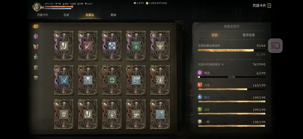This screenshot has height=139, width=303.
Task: Select the ALL filter in the sidebar
Action: coord(36,27)
